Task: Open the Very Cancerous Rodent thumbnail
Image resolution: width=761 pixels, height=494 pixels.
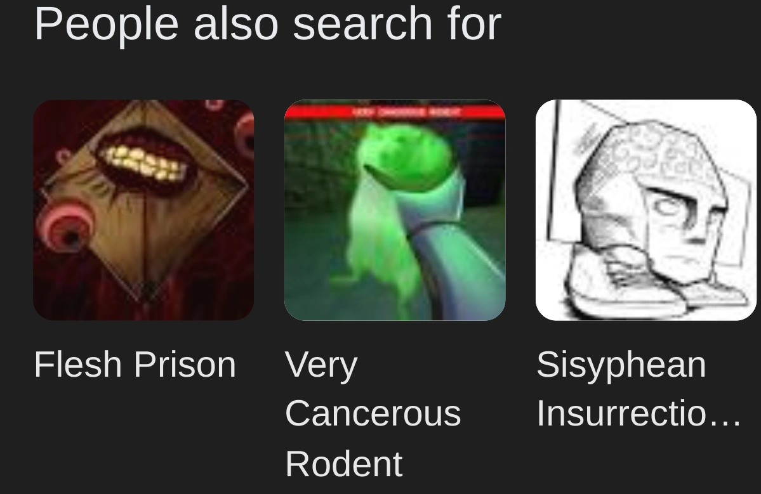Action: coord(395,210)
